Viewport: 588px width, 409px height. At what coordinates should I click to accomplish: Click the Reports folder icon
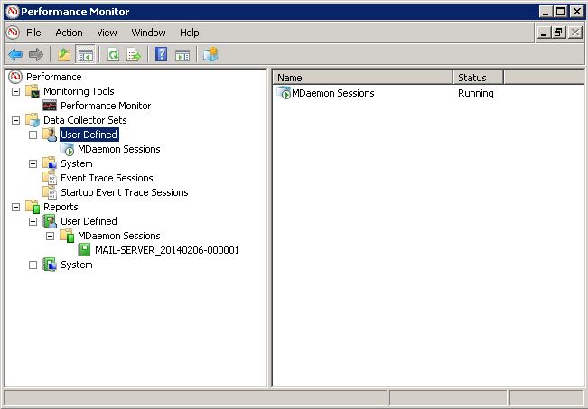[x=33, y=207]
